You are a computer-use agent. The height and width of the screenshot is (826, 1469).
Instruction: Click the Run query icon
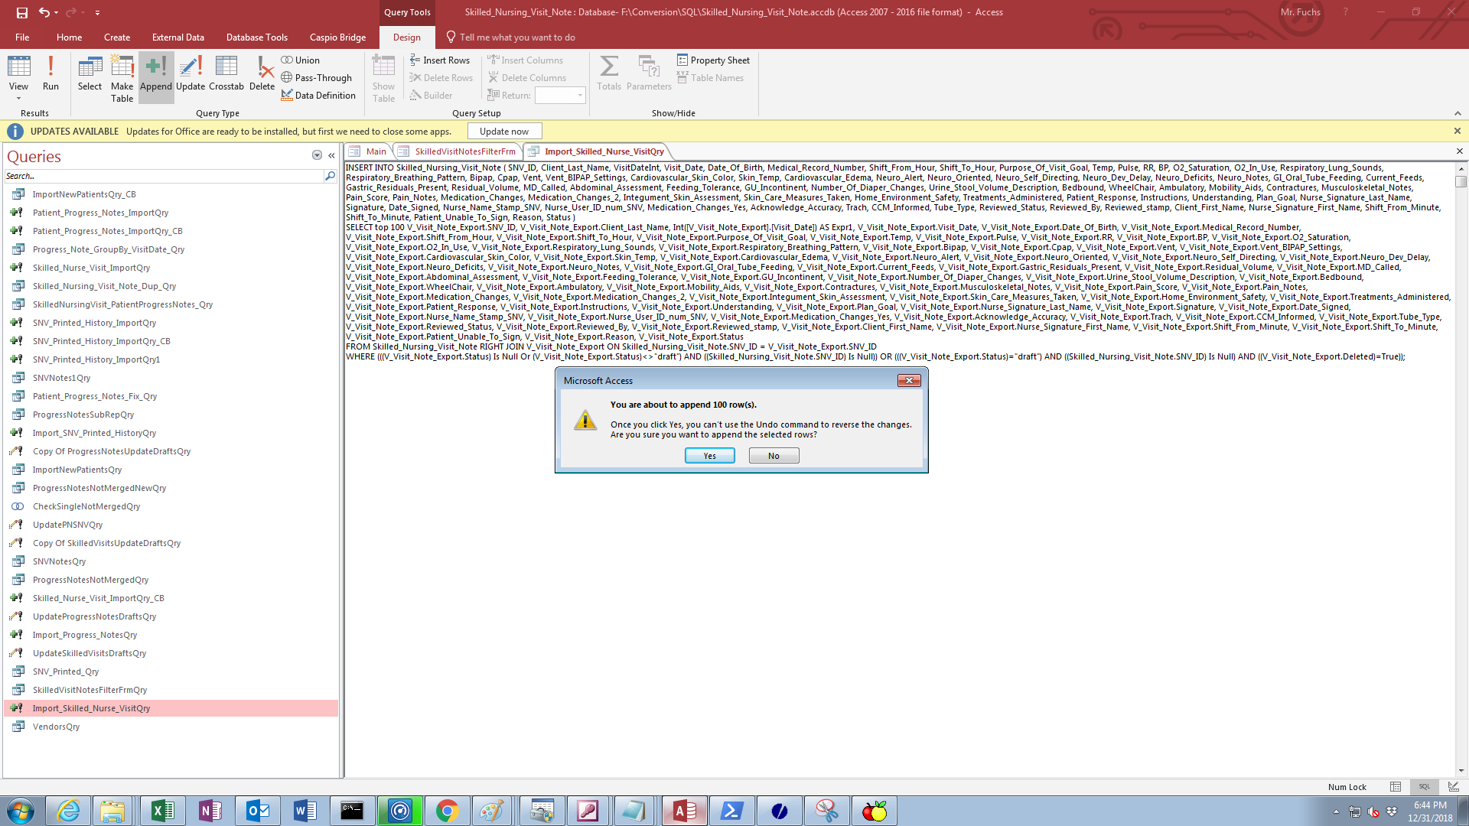(50, 73)
